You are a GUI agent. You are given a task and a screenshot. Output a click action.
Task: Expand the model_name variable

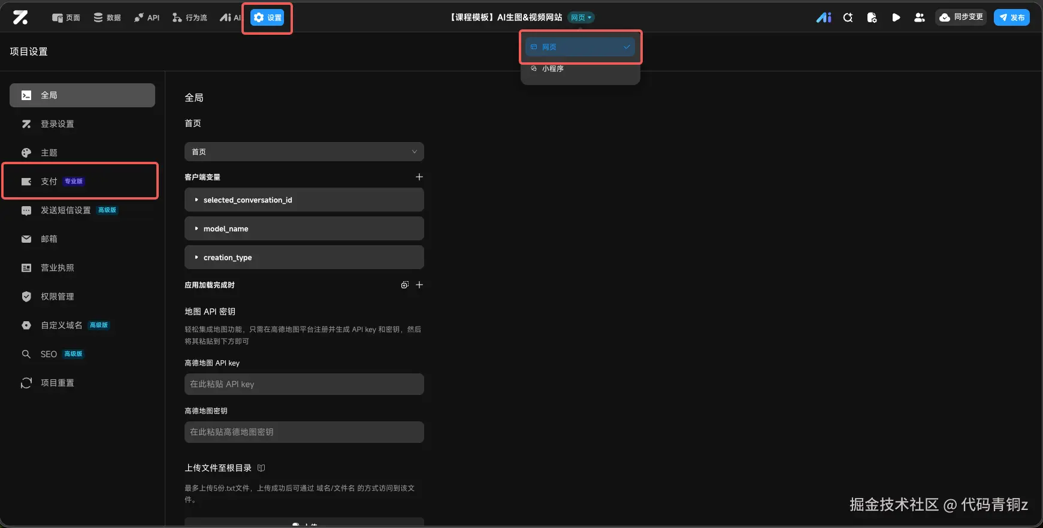pos(304,228)
